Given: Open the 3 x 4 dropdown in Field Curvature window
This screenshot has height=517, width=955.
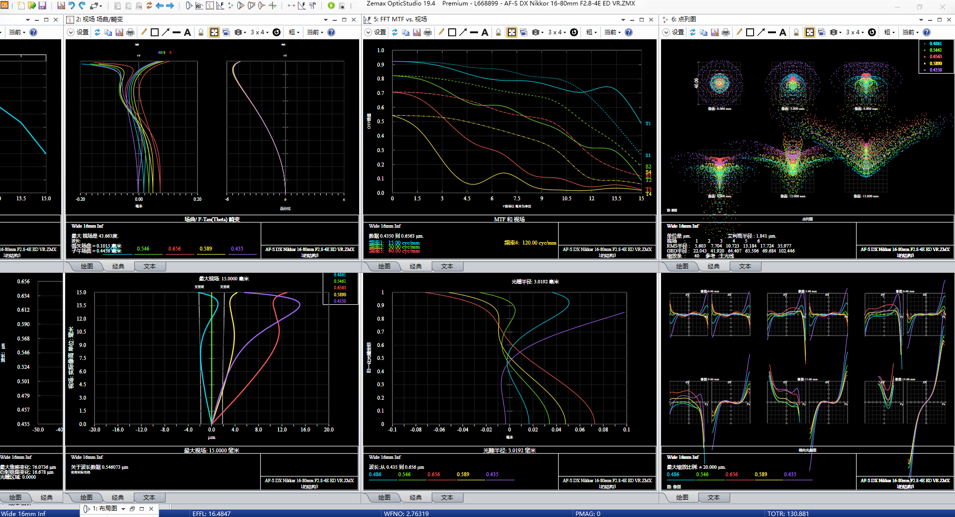Looking at the screenshot, I should point(259,32).
